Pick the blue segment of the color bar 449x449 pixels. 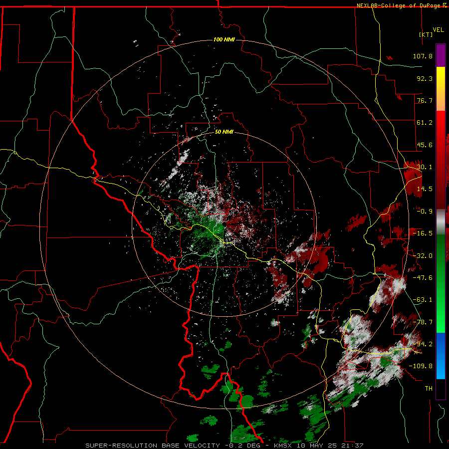click(x=441, y=356)
